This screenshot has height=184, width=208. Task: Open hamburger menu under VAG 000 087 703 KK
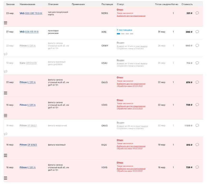6,23
